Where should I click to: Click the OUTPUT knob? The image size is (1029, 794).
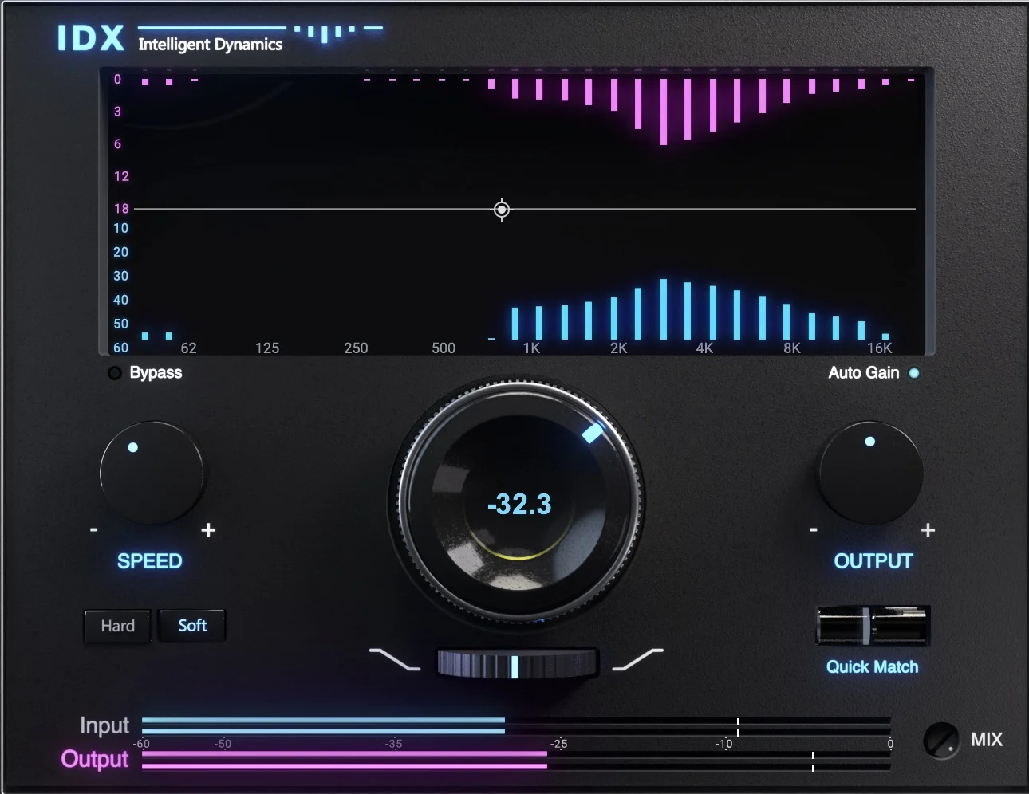pyautogui.click(x=870, y=473)
